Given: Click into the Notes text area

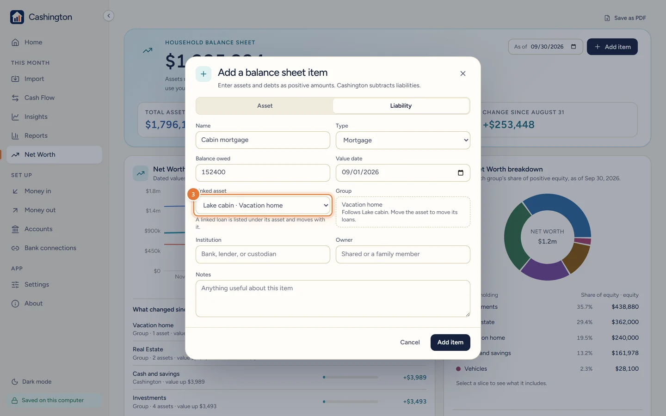Looking at the screenshot, I should click(x=333, y=299).
